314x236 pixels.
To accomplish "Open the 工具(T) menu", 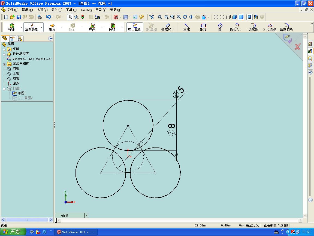I will 71,10.
